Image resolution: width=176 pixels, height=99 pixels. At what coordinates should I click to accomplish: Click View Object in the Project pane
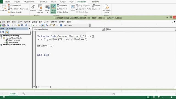(3, 32)
